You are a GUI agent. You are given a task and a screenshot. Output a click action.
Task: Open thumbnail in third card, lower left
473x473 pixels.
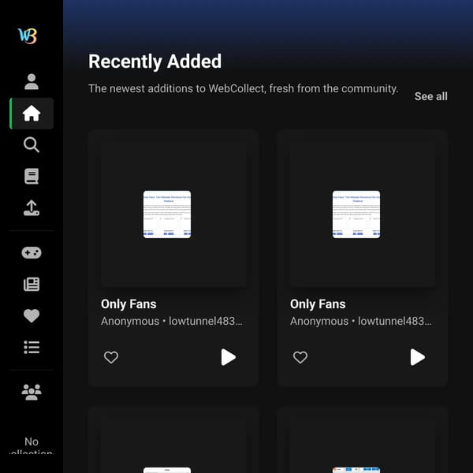tap(167, 470)
